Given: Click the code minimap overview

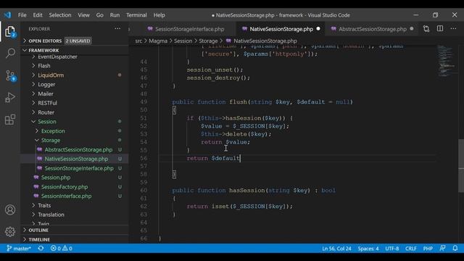Looking at the screenshot, I should [447, 61].
